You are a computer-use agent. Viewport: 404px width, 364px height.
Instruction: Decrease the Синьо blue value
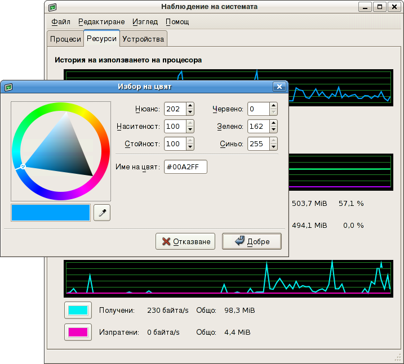274,147
